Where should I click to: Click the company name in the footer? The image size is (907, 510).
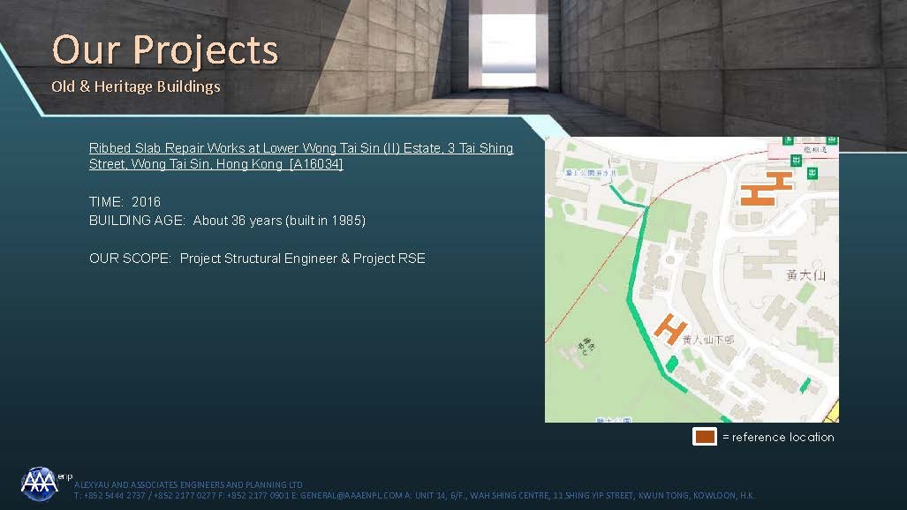click(188, 484)
